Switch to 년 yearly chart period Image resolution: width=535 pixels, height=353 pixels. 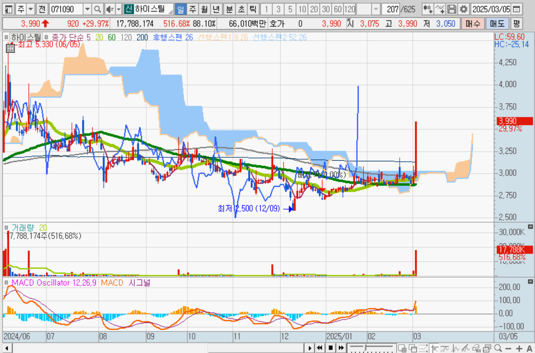216,9
